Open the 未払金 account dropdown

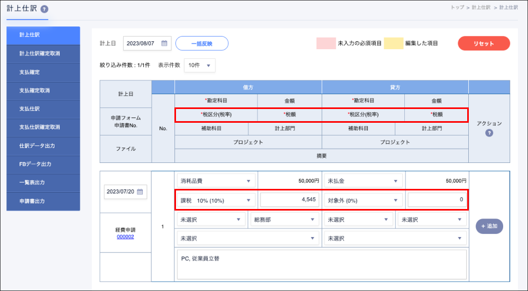(363, 181)
